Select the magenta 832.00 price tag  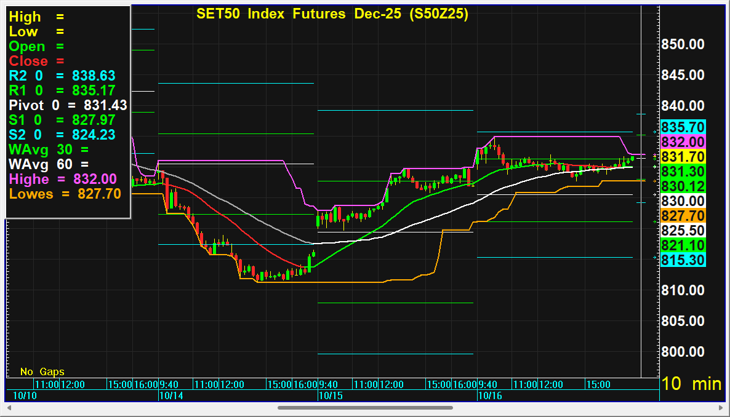click(683, 142)
